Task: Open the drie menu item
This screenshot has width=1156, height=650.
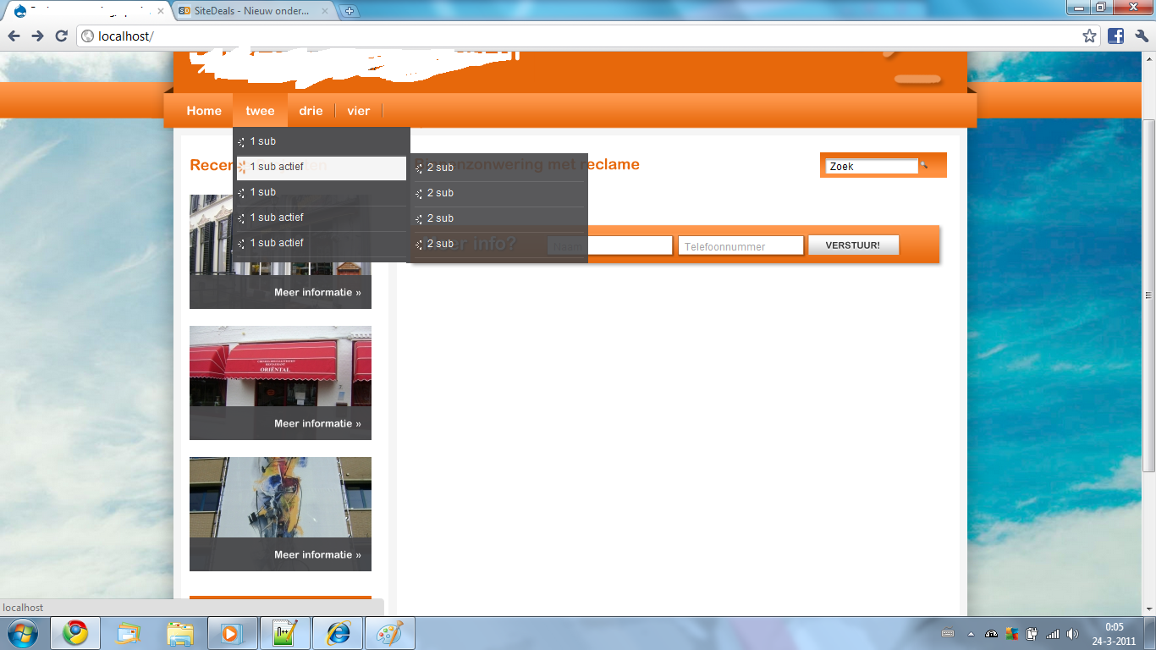Action: (x=311, y=111)
